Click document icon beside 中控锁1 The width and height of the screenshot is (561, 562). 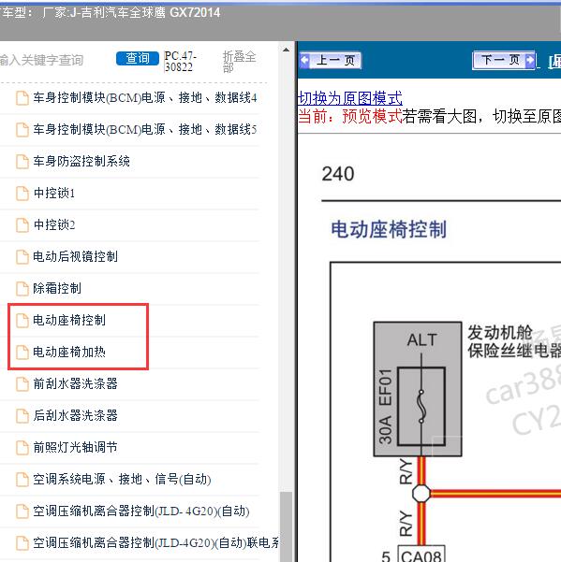pyautogui.click(x=22, y=194)
